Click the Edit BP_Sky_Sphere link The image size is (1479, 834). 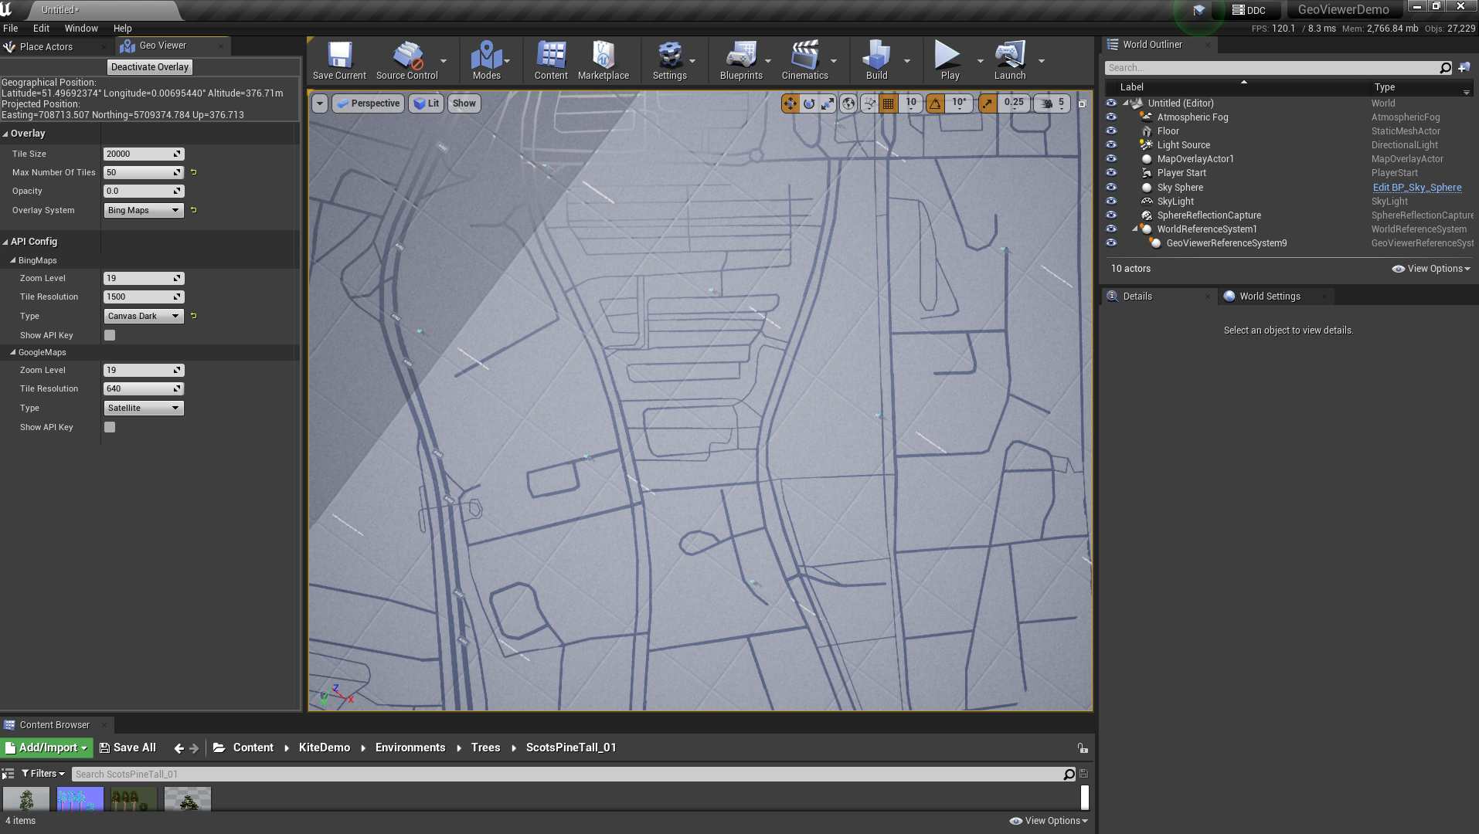[x=1416, y=188]
